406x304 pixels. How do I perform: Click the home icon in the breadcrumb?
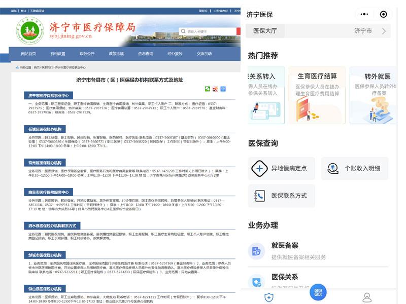[17, 67]
